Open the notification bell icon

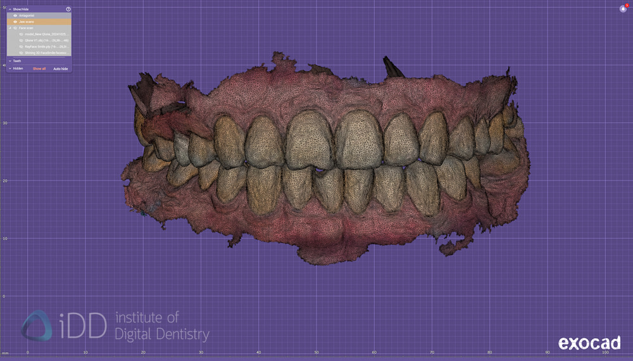[624, 8]
